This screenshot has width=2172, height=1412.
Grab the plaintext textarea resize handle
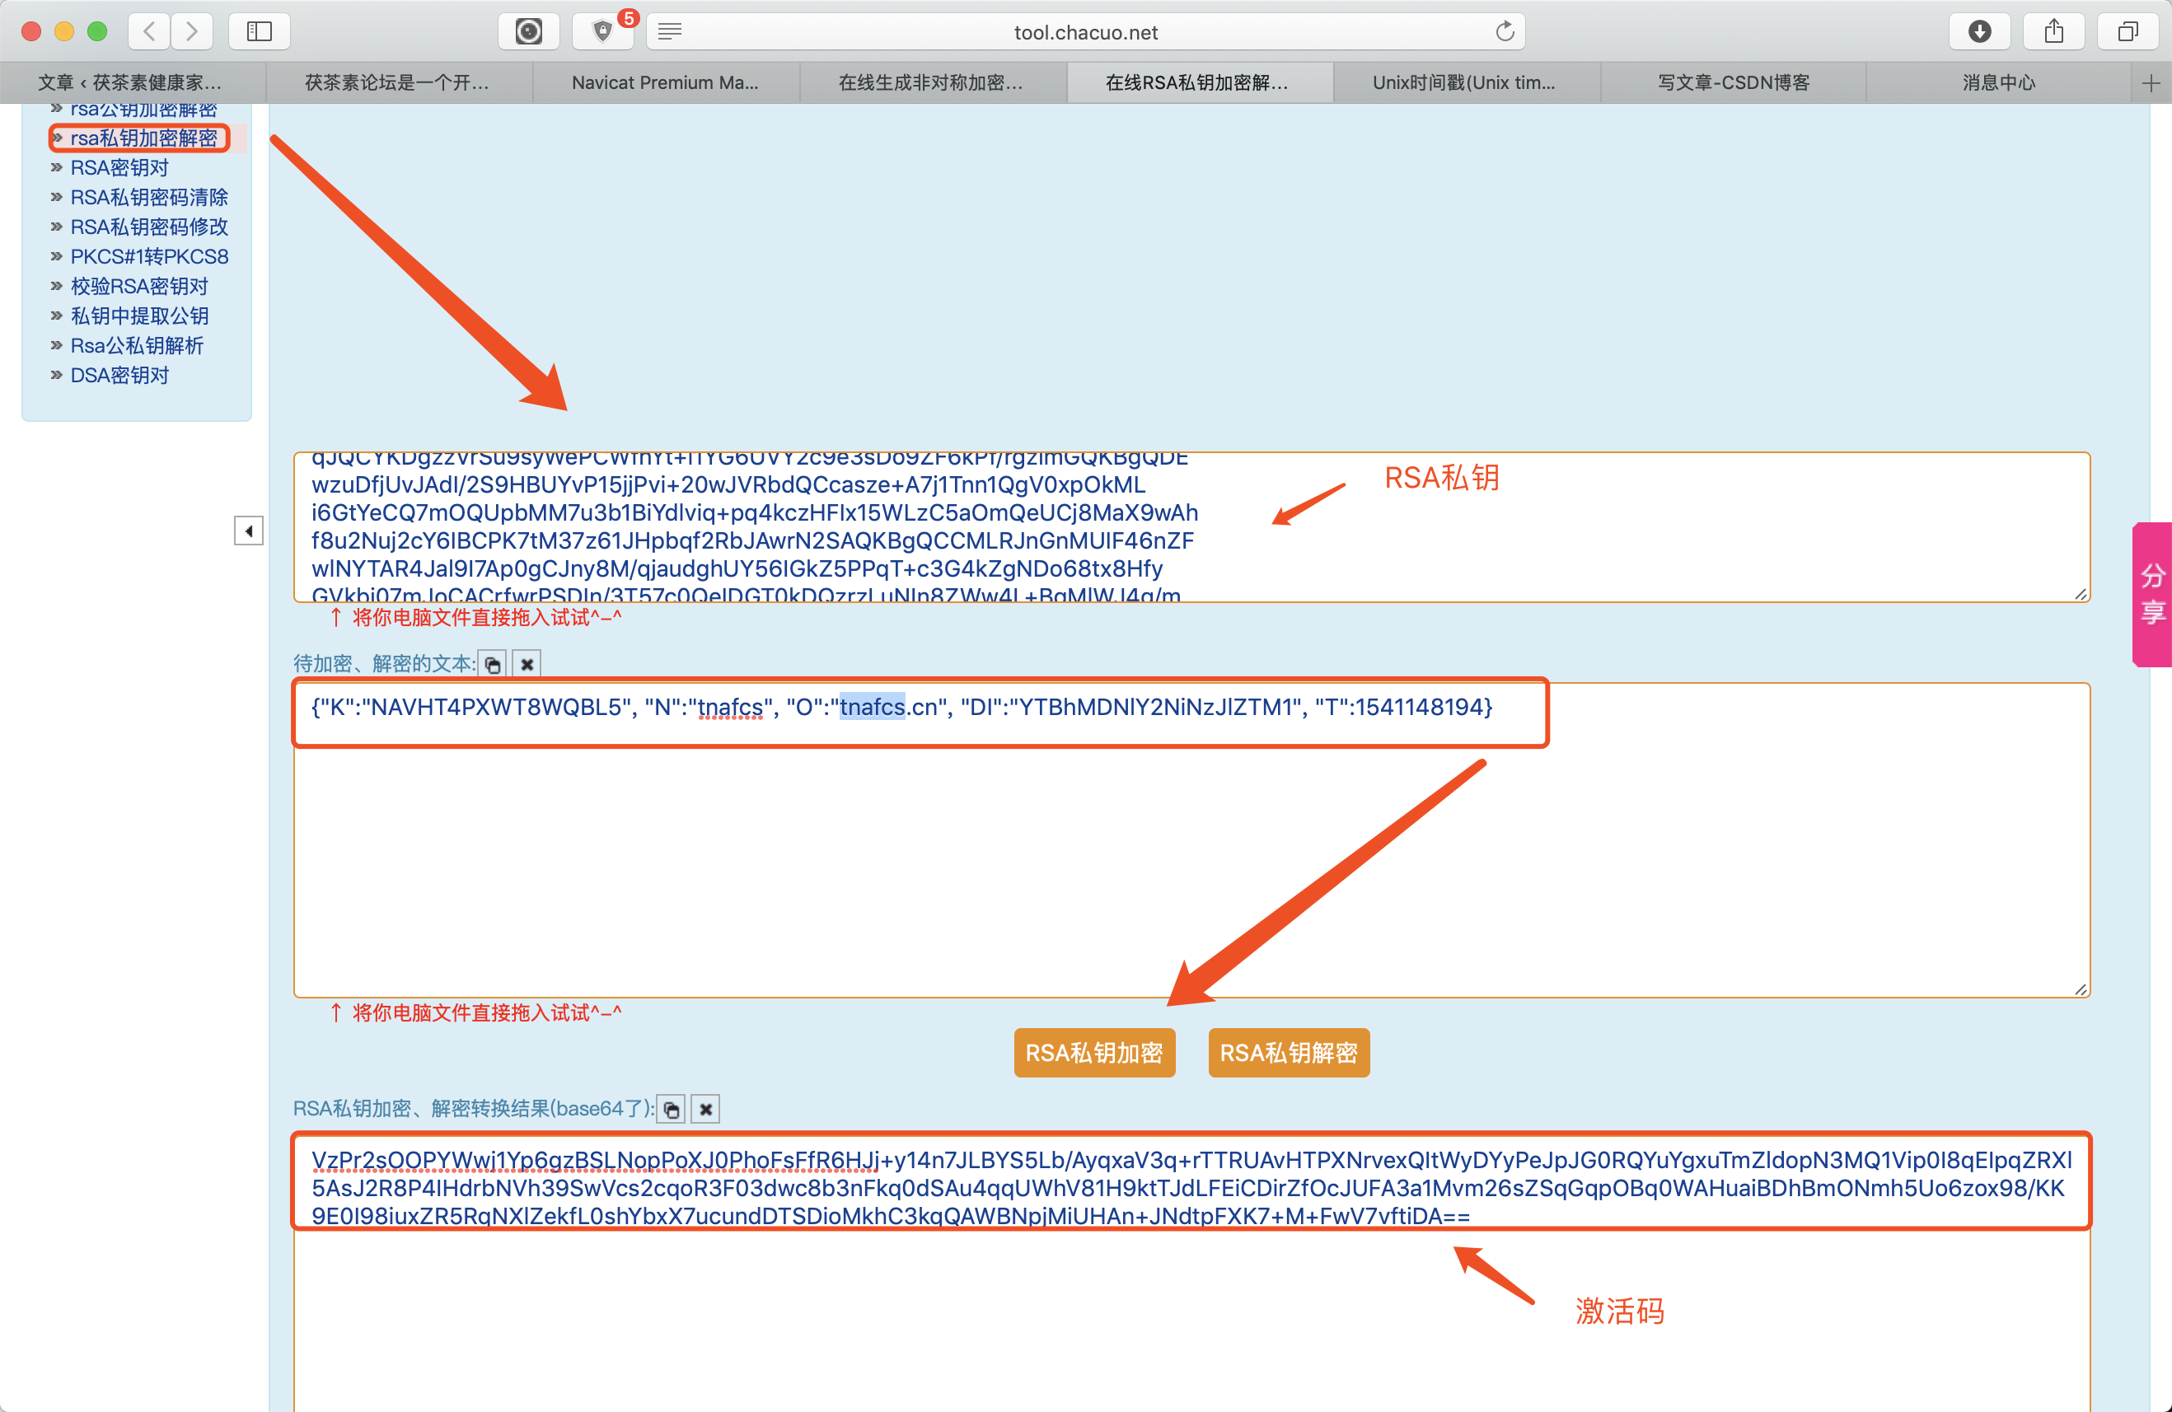(2081, 989)
